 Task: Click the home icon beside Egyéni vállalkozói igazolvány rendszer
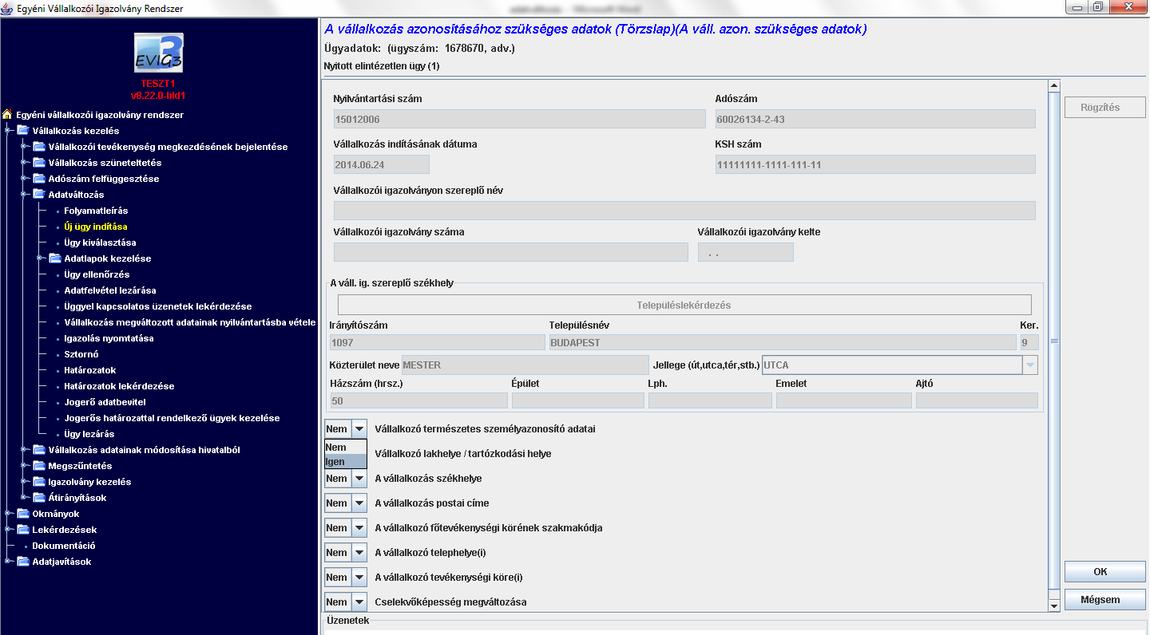click(x=7, y=115)
